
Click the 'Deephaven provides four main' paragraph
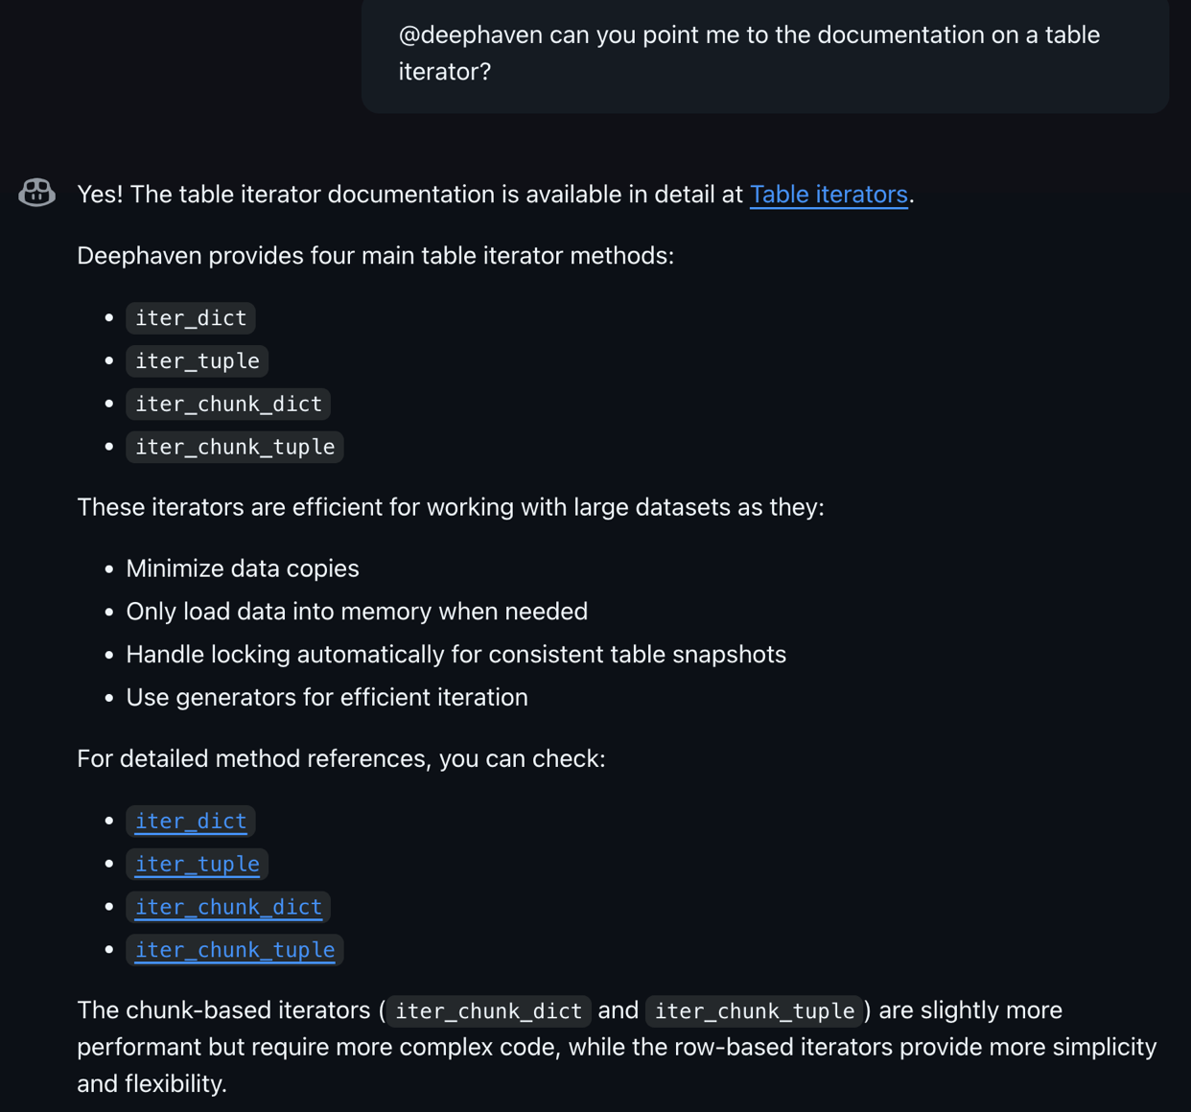click(x=375, y=255)
